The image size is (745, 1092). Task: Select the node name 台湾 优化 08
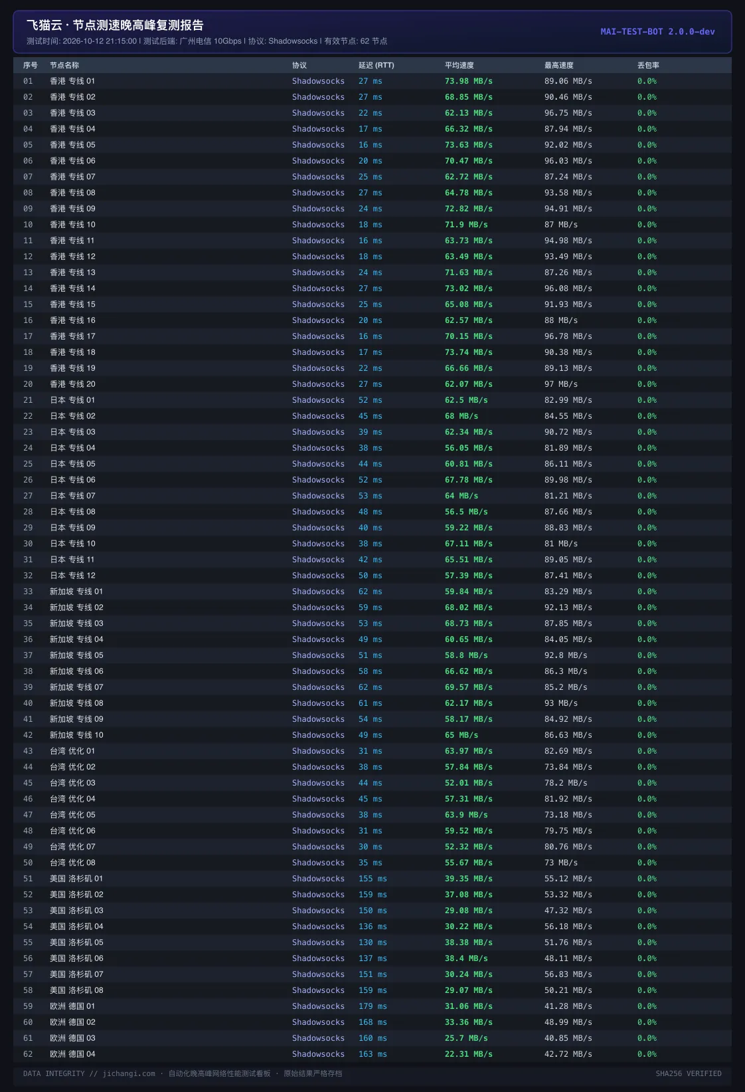pos(72,863)
